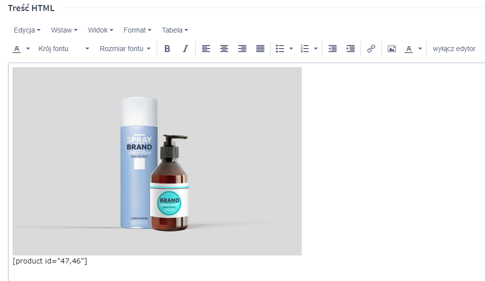
Task: Align text to the left
Action: pyautogui.click(x=206, y=49)
